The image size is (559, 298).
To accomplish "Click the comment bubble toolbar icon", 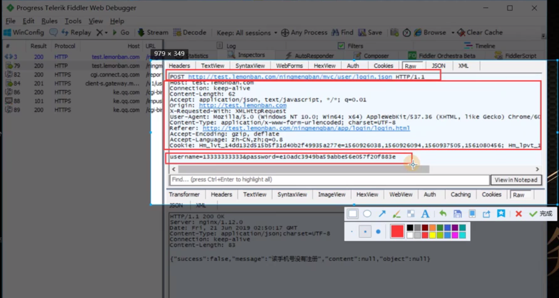I will (53, 32).
